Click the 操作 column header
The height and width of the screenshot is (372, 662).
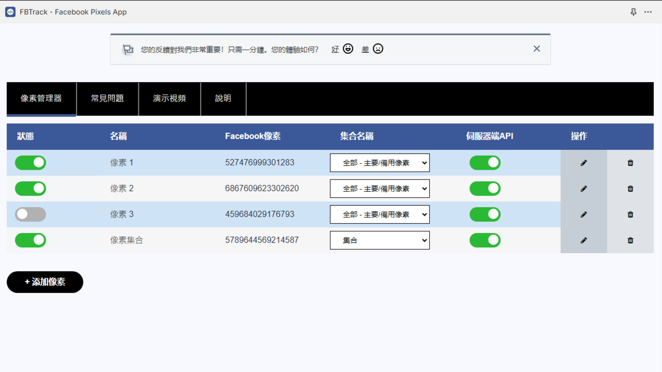(x=579, y=136)
